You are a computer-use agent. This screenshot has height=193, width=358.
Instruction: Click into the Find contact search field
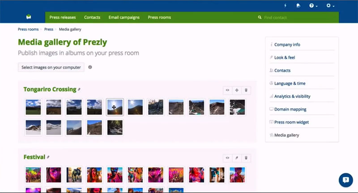295,17
